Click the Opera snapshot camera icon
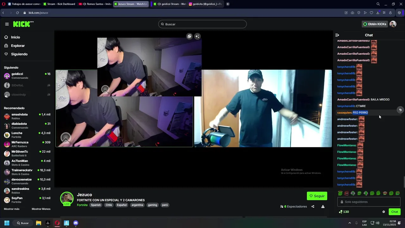The width and height of the screenshot is (405, 228). click(x=352, y=13)
